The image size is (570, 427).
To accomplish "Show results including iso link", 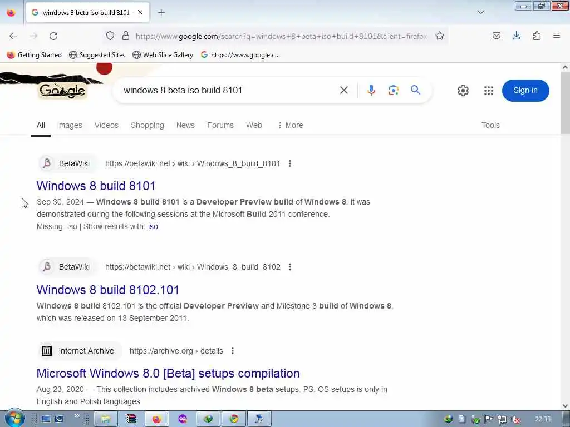I will point(153,227).
